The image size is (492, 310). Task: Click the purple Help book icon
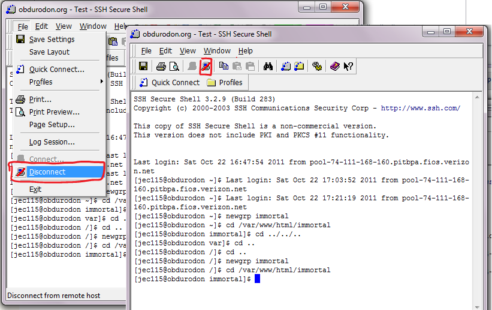pos(335,67)
